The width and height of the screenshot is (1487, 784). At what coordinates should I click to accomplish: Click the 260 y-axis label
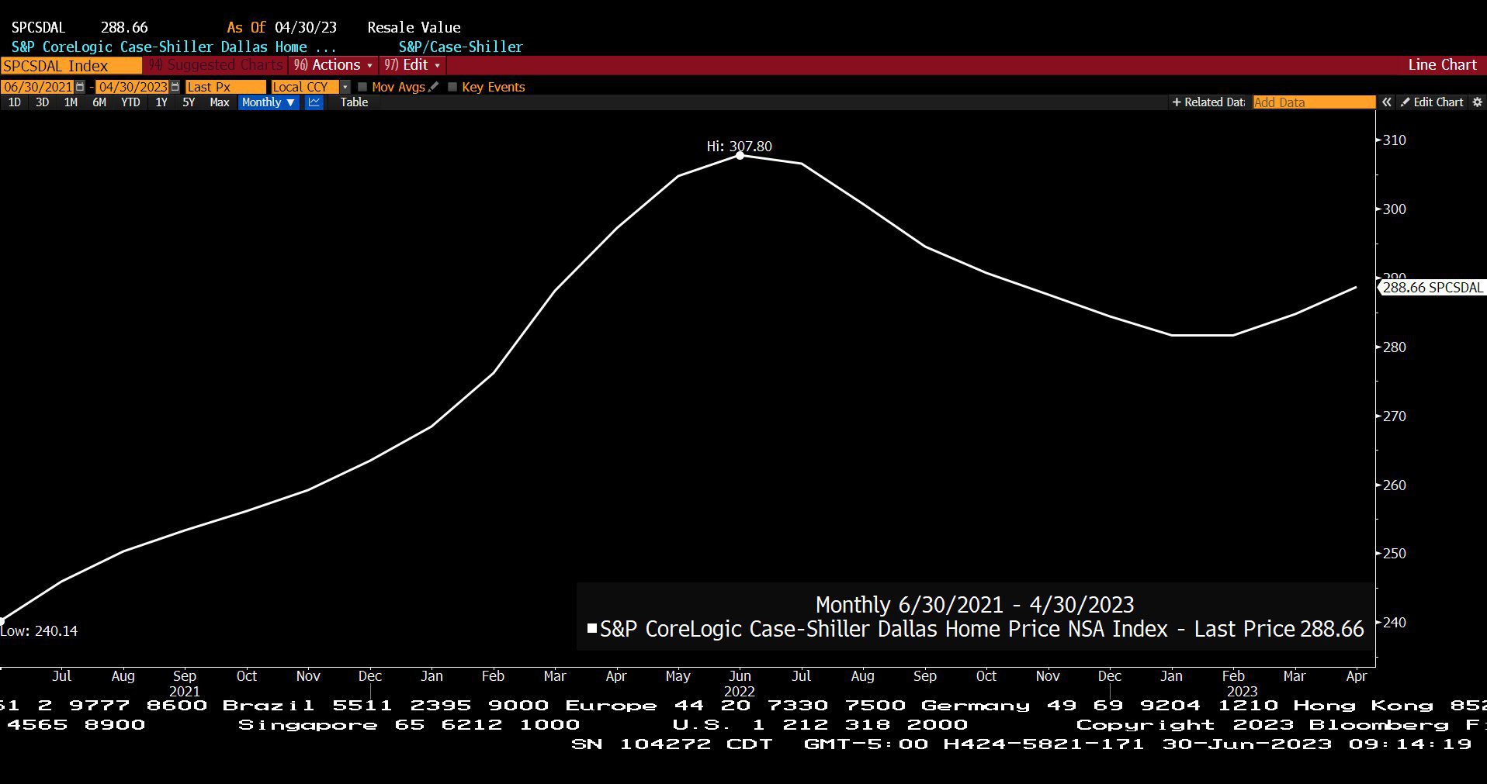[x=1395, y=485]
